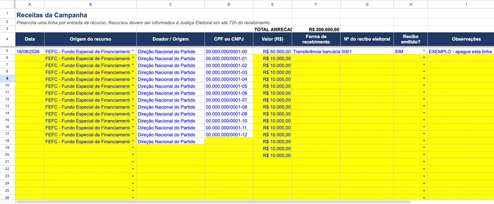The width and height of the screenshot is (494, 204).
Task: Click the Origem do recurso header cell
Action: pos(90,39)
